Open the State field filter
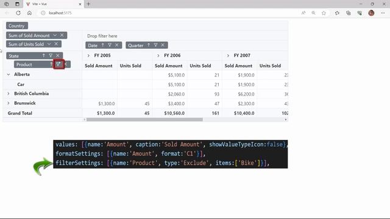The width and height of the screenshot is (390, 219). coord(51,55)
